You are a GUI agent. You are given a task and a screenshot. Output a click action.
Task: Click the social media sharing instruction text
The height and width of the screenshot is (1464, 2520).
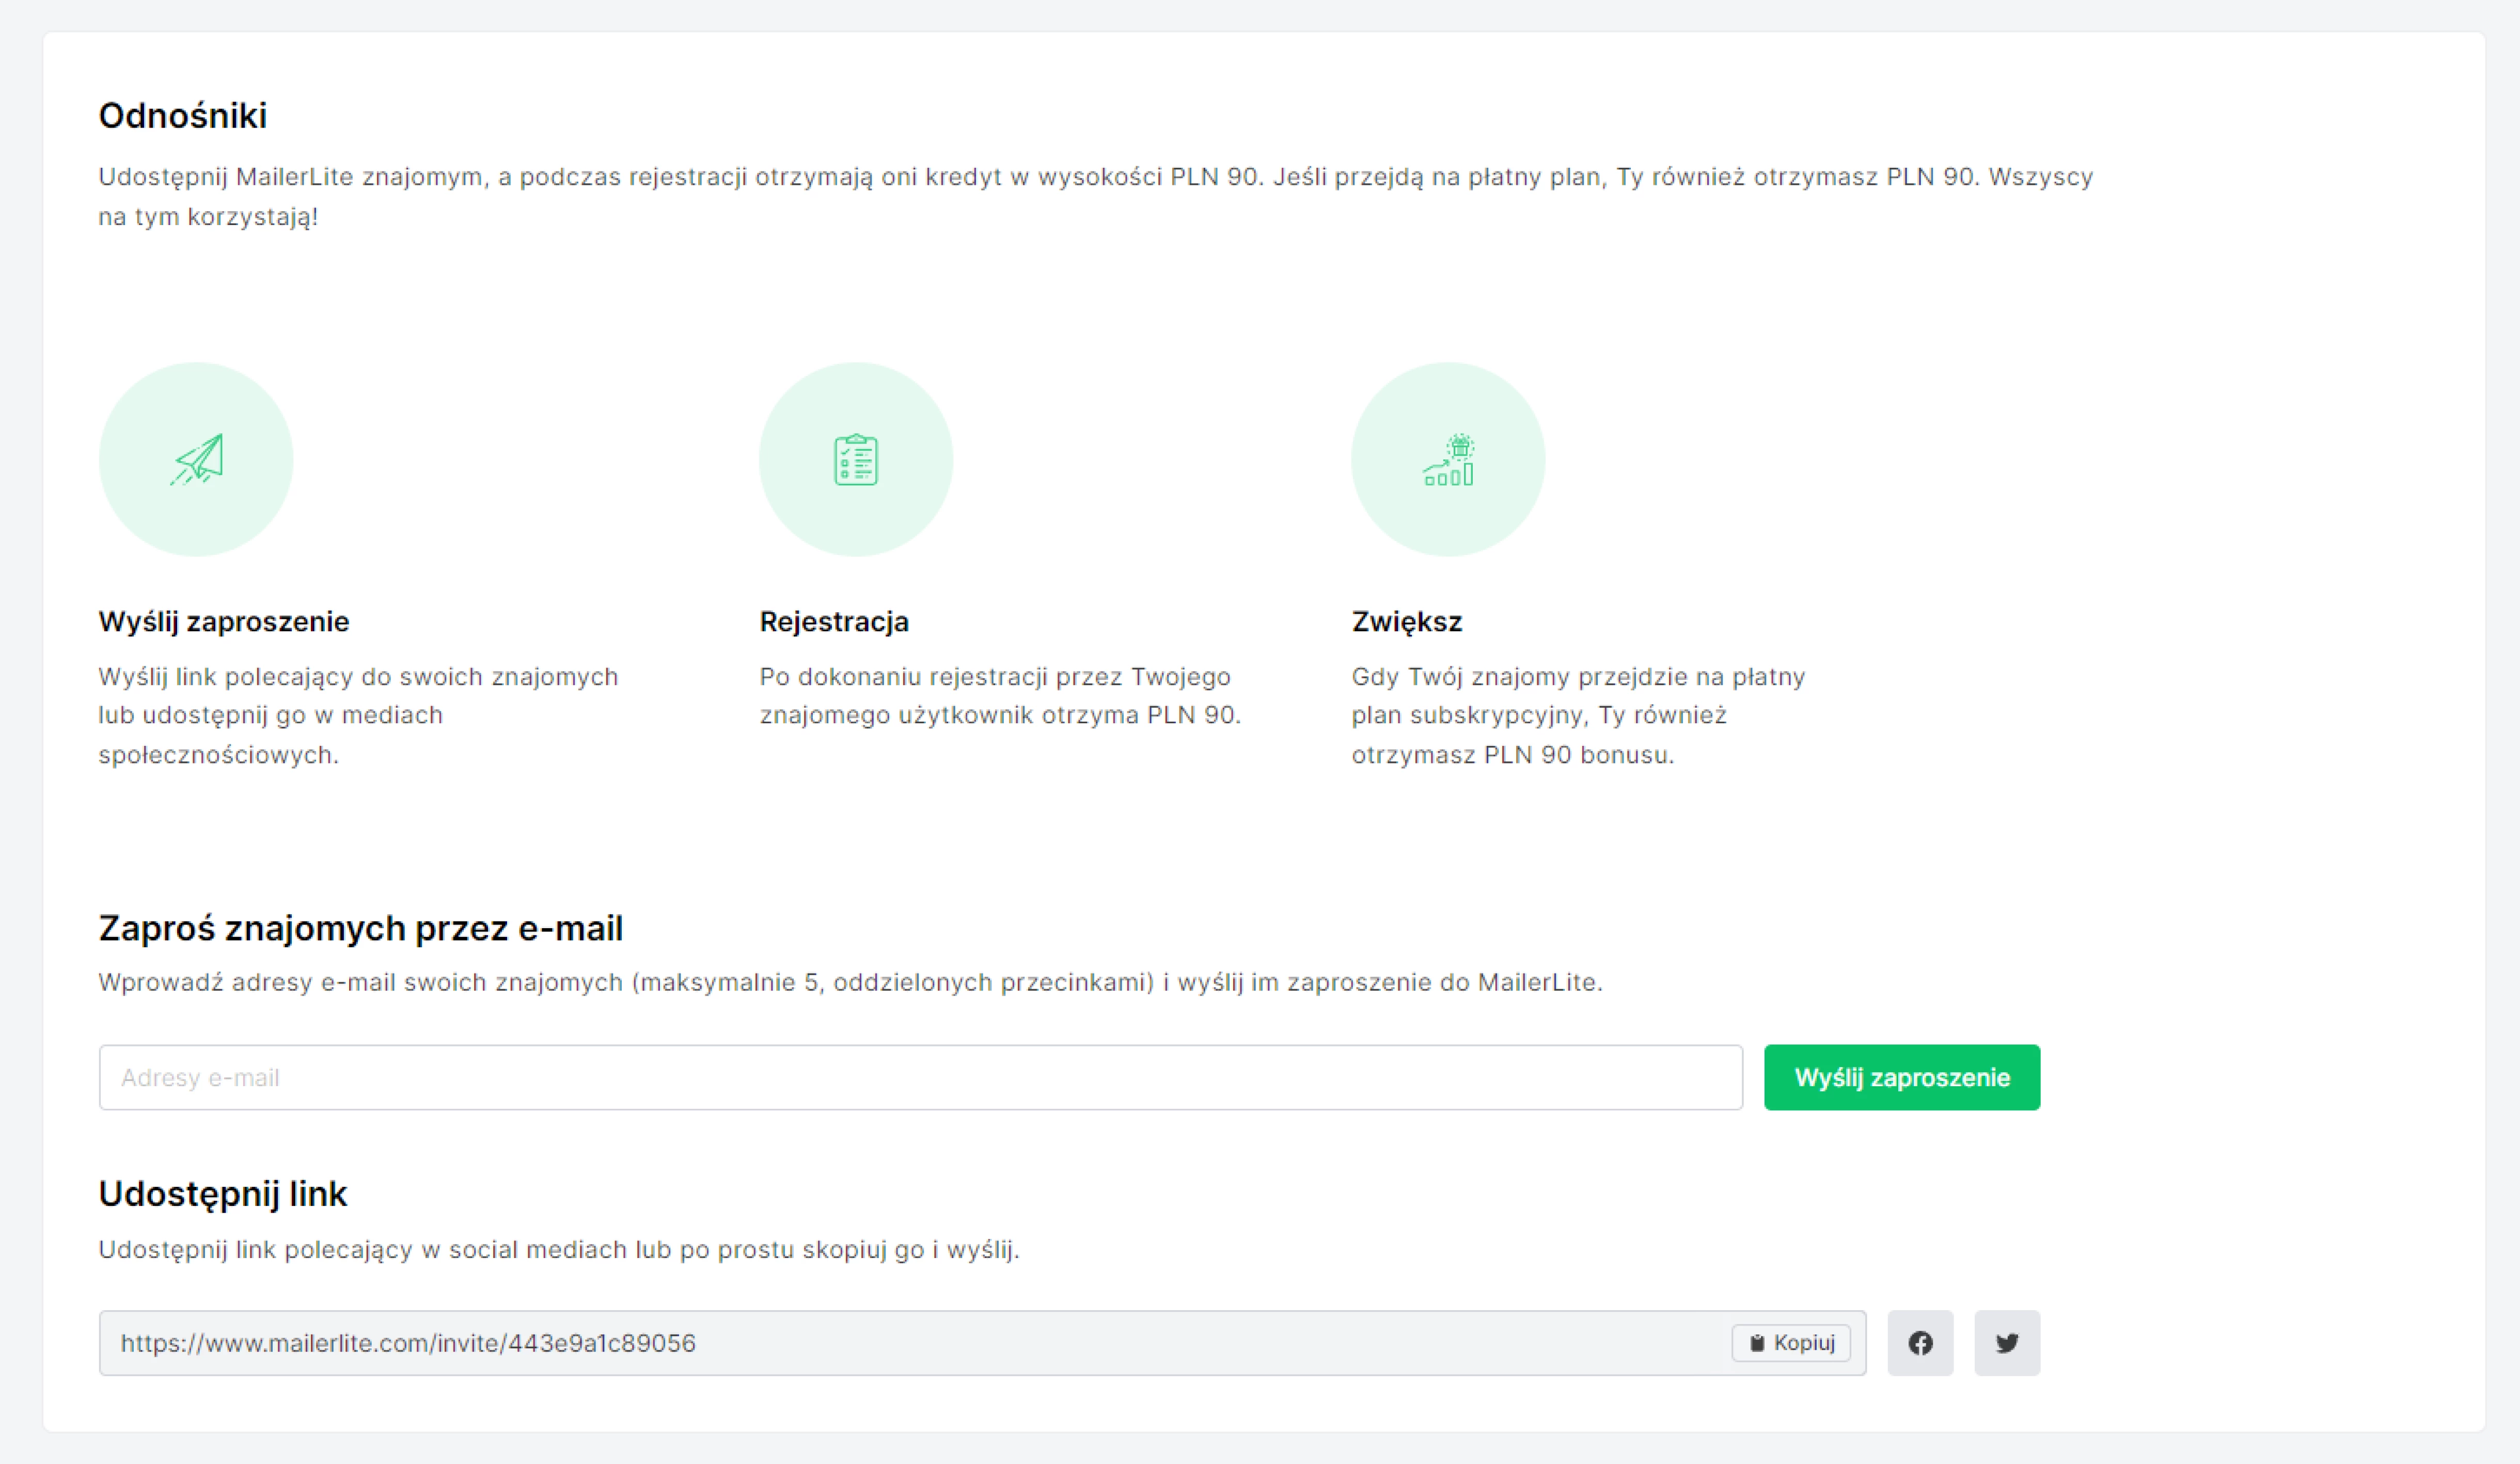[559, 1250]
